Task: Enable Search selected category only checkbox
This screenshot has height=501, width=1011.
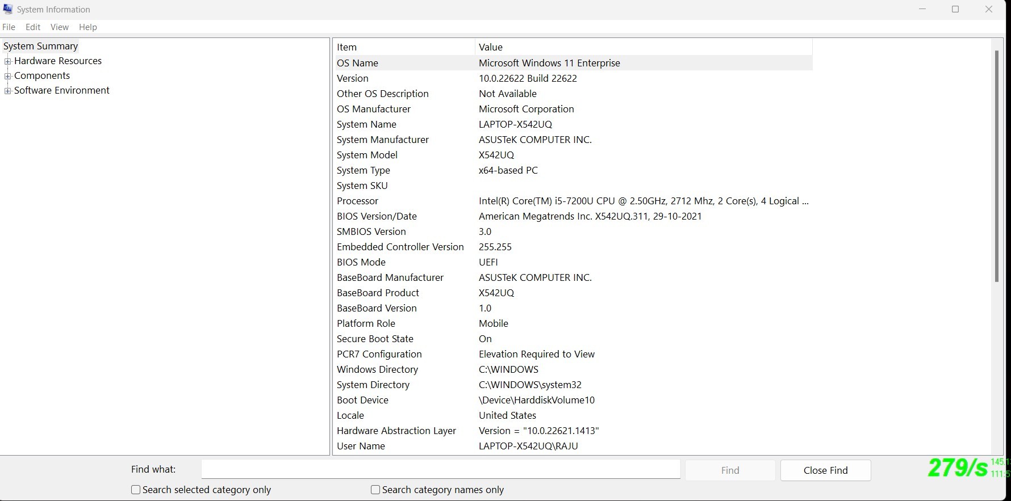Action: [x=136, y=490]
